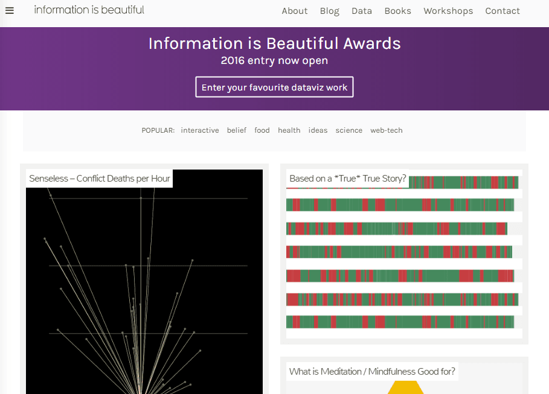Select the web-tech popular tag
The width and height of the screenshot is (549, 394).
coord(386,130)
